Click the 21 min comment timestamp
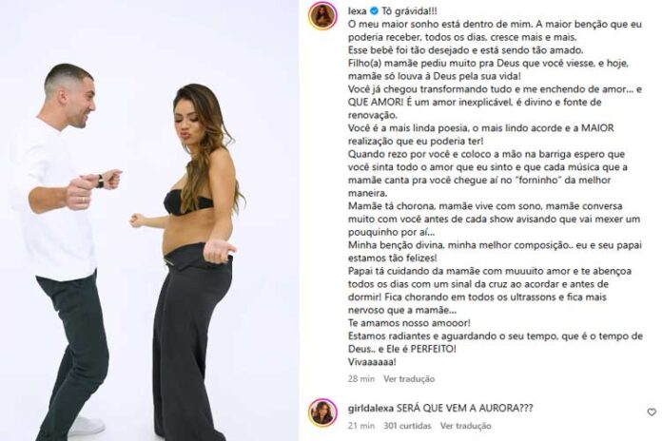 coord(361,426)
